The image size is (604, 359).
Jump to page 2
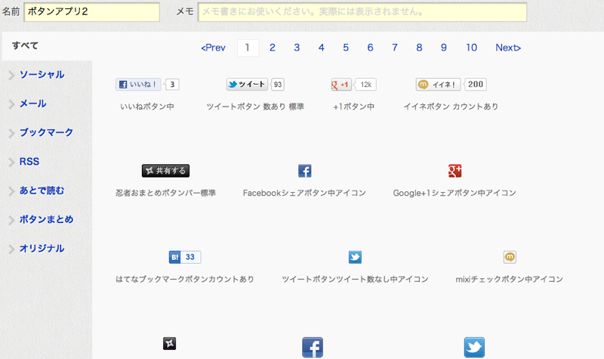coord(273,48)
